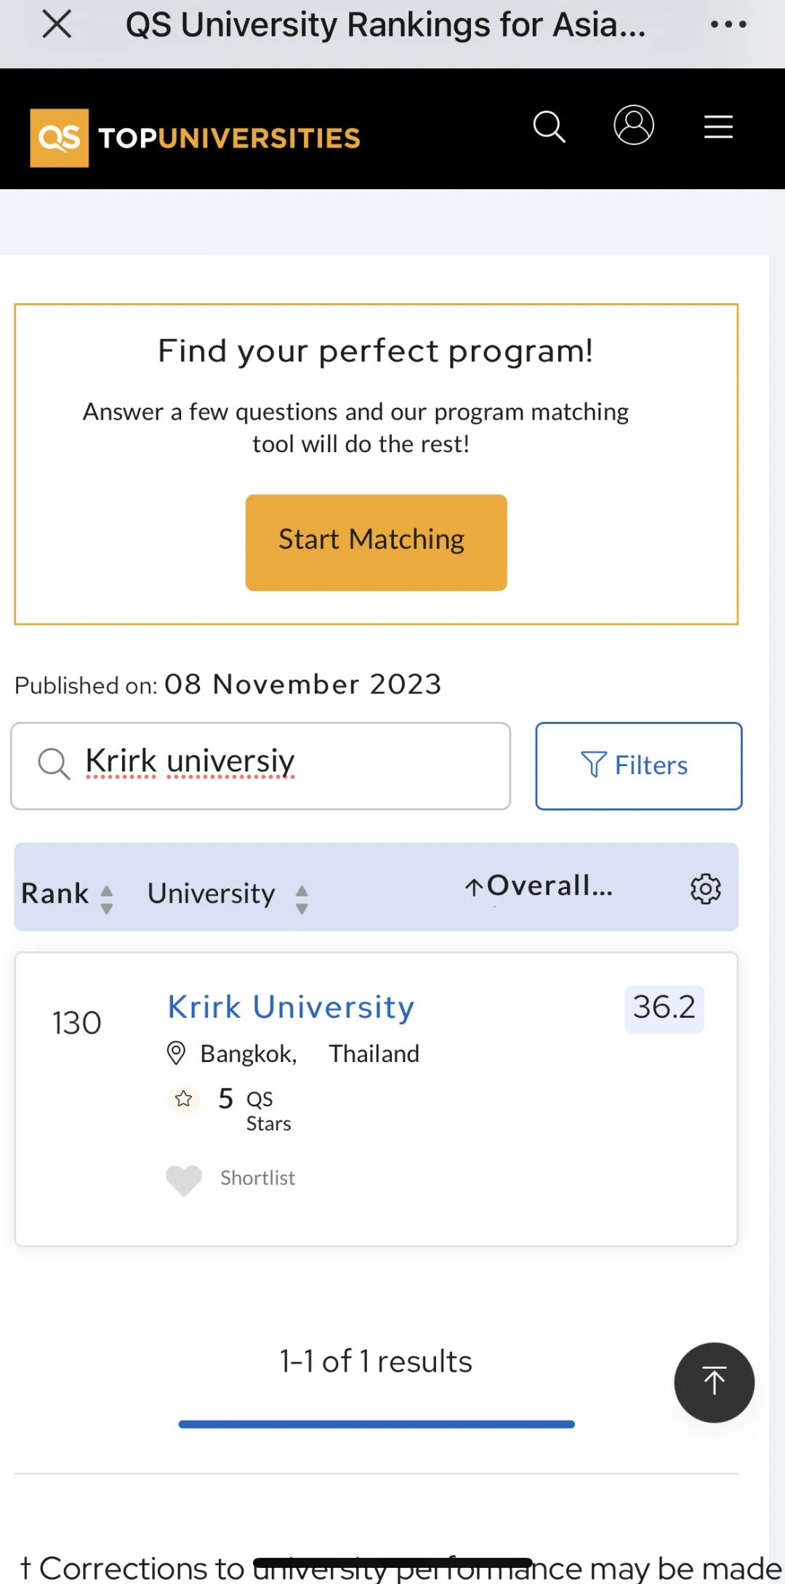The image size is (785, 1584).
Task: Tap the location pin beside Bangkok
Action: [x=176, y=1053]
